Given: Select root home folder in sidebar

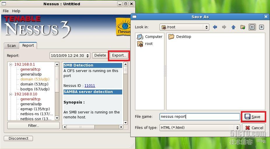Looking at the screenshot, I should [145, 44].
